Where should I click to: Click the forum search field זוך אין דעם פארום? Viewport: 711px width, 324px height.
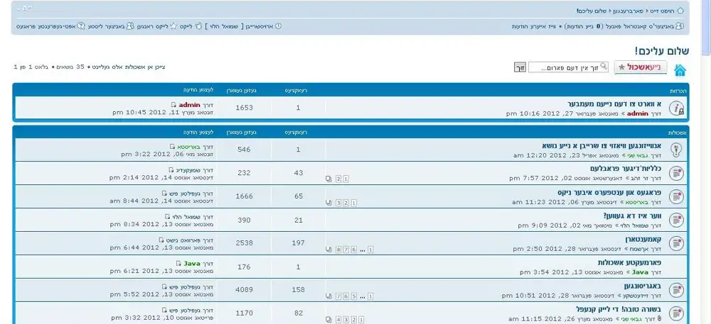click(568, 67)
